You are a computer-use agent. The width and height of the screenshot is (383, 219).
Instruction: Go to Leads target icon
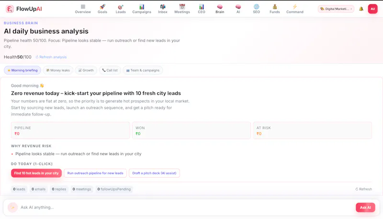[x=121, y=7]
